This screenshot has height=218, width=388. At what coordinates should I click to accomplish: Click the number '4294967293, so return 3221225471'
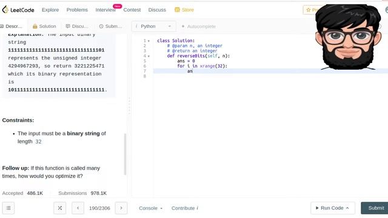pyautogui.click(x=56, y=66)
